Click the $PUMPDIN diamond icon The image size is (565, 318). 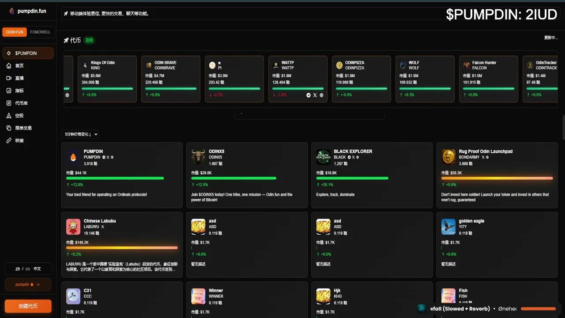click(x=9, y=53)
